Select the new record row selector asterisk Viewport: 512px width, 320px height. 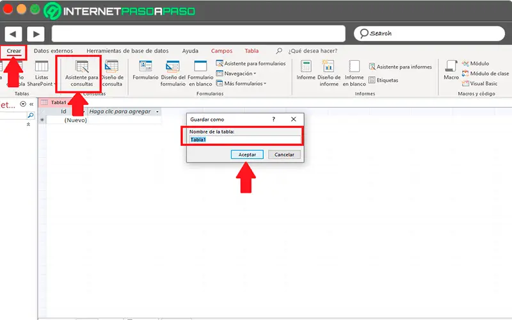click(x=42, y=120)
